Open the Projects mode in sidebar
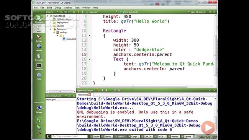 [x=39, y=57]
